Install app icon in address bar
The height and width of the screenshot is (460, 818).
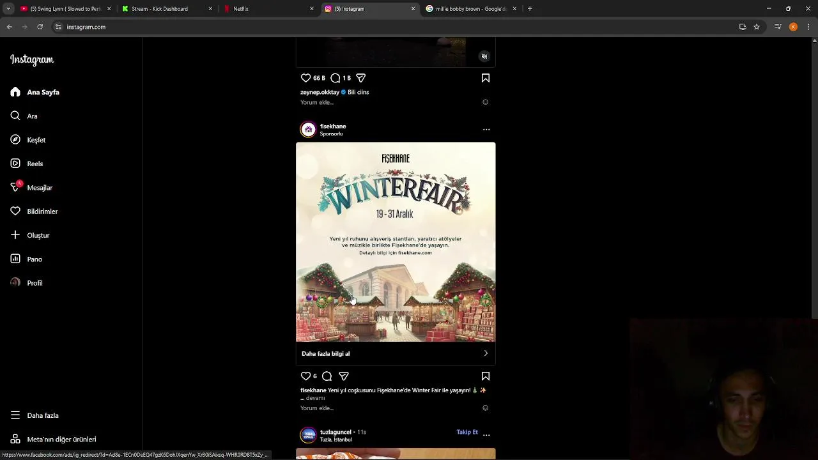[743, 27]
